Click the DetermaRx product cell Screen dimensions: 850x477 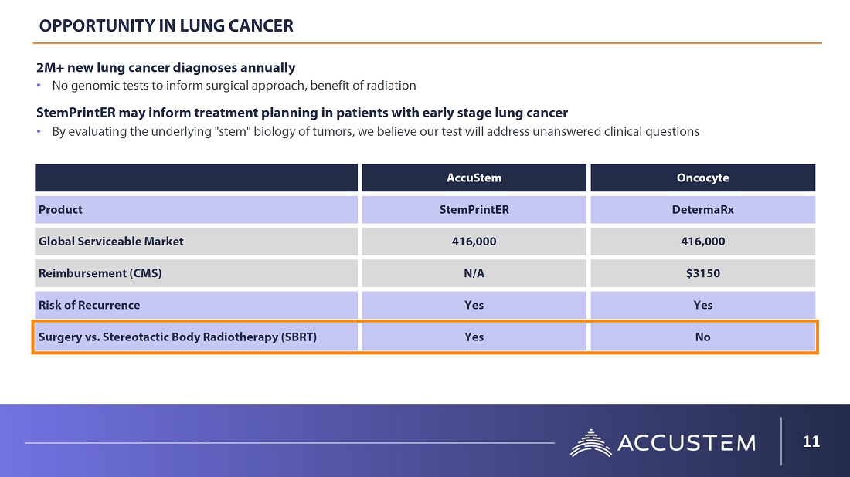pos(702,209)
